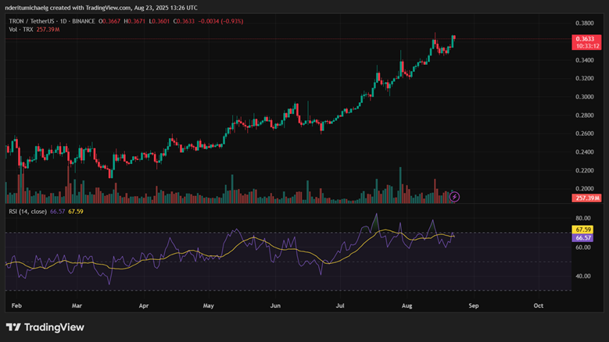Screen dimensions: 609x342
Task: Select the purple 66.57 RSI axis label
Action: click(x=583, y=238)
